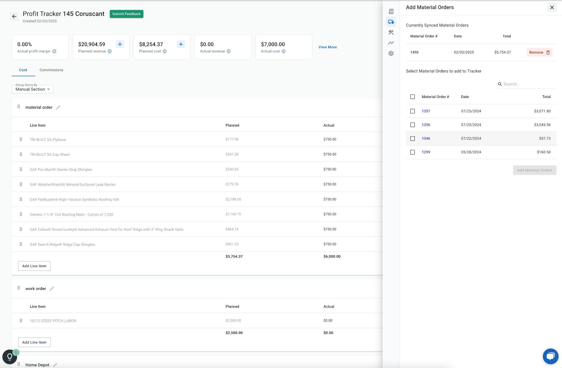
Task: Switch to the Commissions tab
Action: 51,70
